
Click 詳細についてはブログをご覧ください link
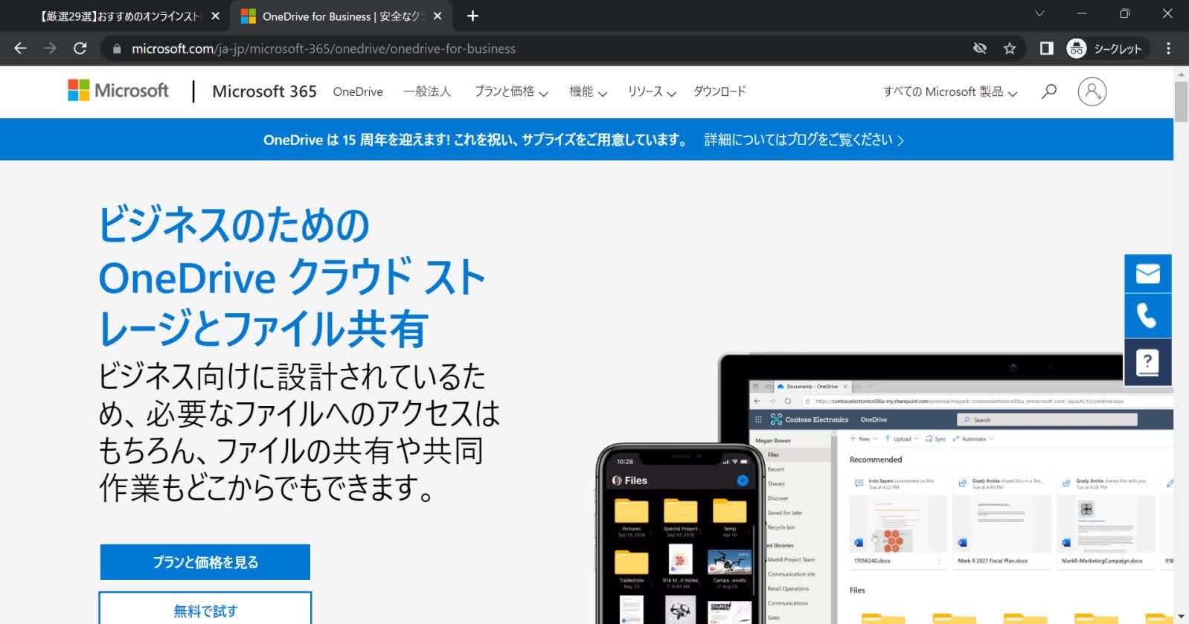pos(804,140)
